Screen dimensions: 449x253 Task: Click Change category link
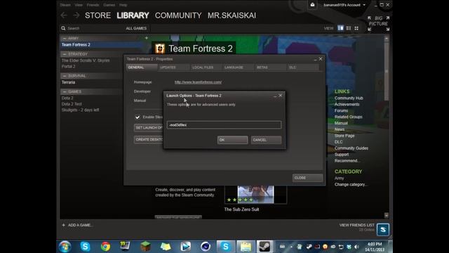[x=351, y=184]
